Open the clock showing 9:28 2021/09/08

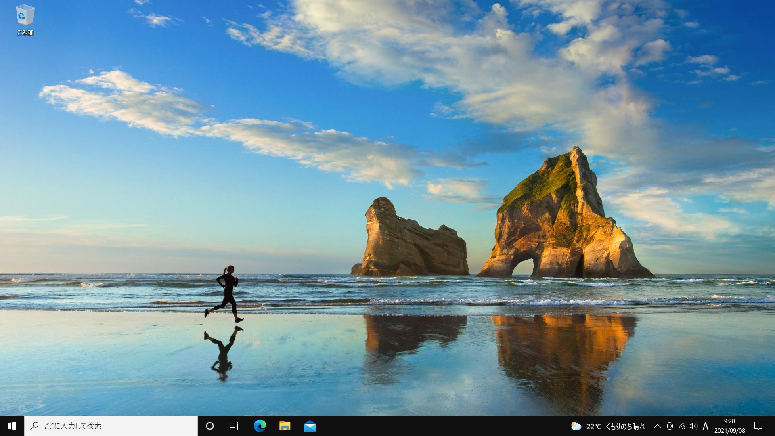click(730, 426)
